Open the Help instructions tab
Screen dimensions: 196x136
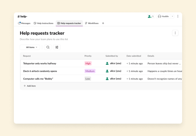[x=43, y=23]
